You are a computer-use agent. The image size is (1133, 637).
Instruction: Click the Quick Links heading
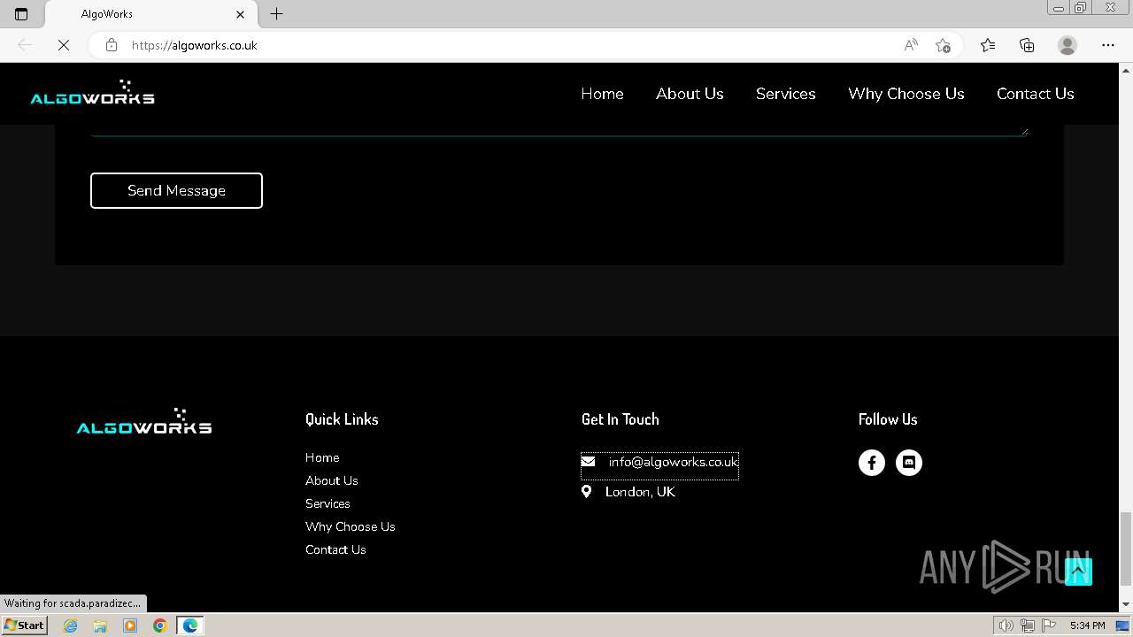342,419
